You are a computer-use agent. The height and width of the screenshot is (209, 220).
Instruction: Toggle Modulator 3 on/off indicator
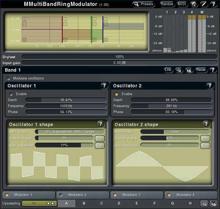tap(115, 195)
